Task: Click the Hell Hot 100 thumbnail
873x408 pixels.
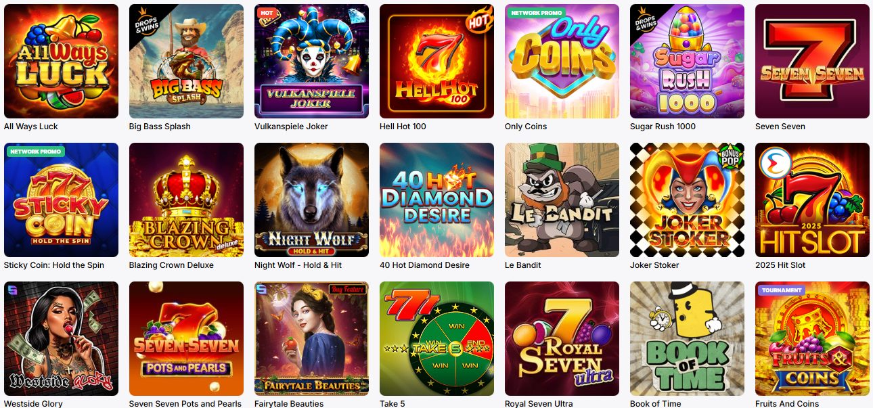Action: point(436,61)
